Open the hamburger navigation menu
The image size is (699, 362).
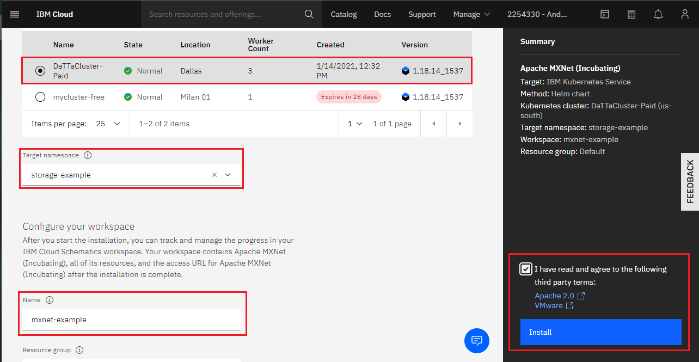point(15,14)
